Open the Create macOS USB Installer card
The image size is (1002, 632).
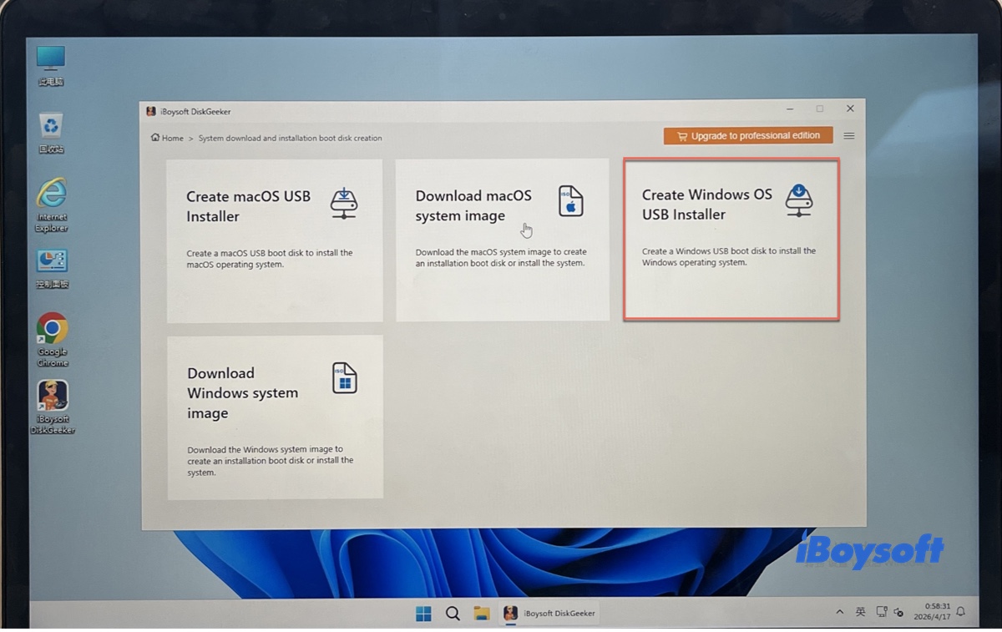point(275,240)
